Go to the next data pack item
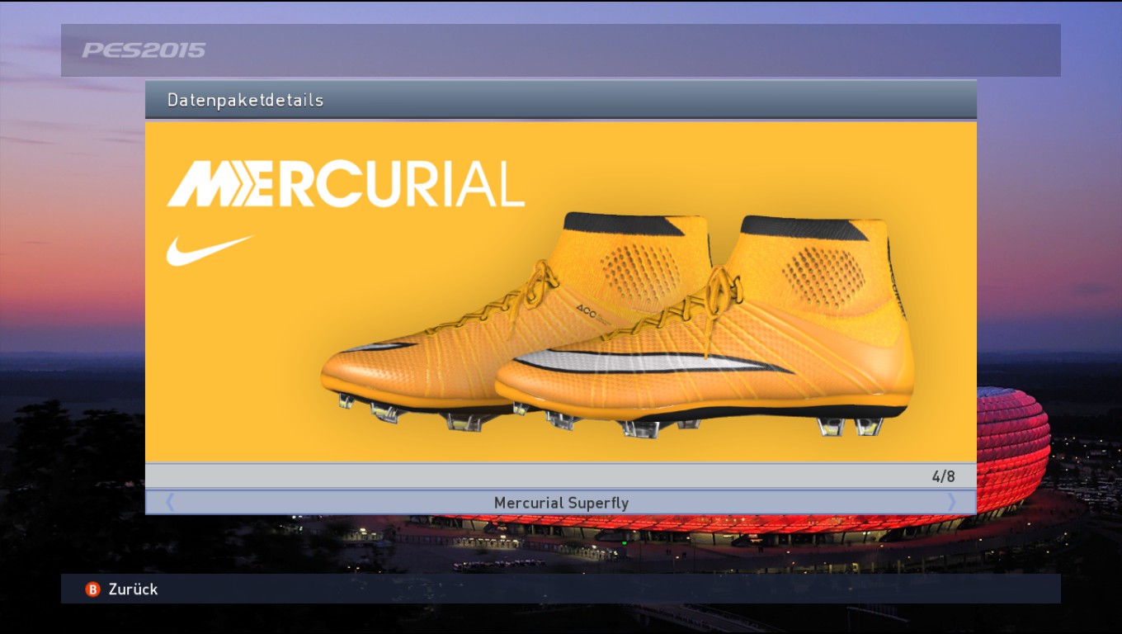Screen dimensions: 1122x634 click(951, 502)
